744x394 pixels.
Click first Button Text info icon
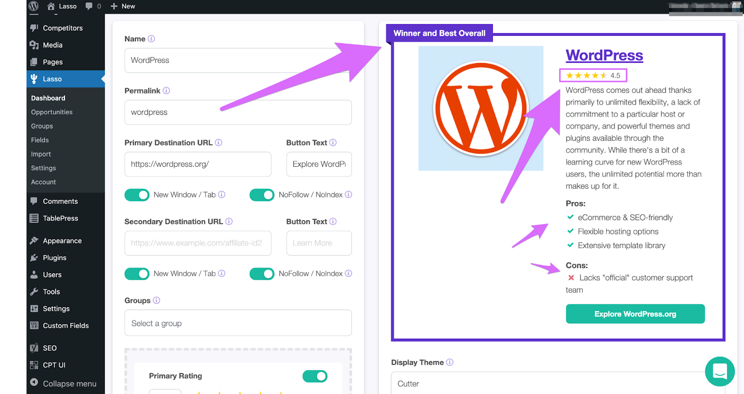pos(333,143)
